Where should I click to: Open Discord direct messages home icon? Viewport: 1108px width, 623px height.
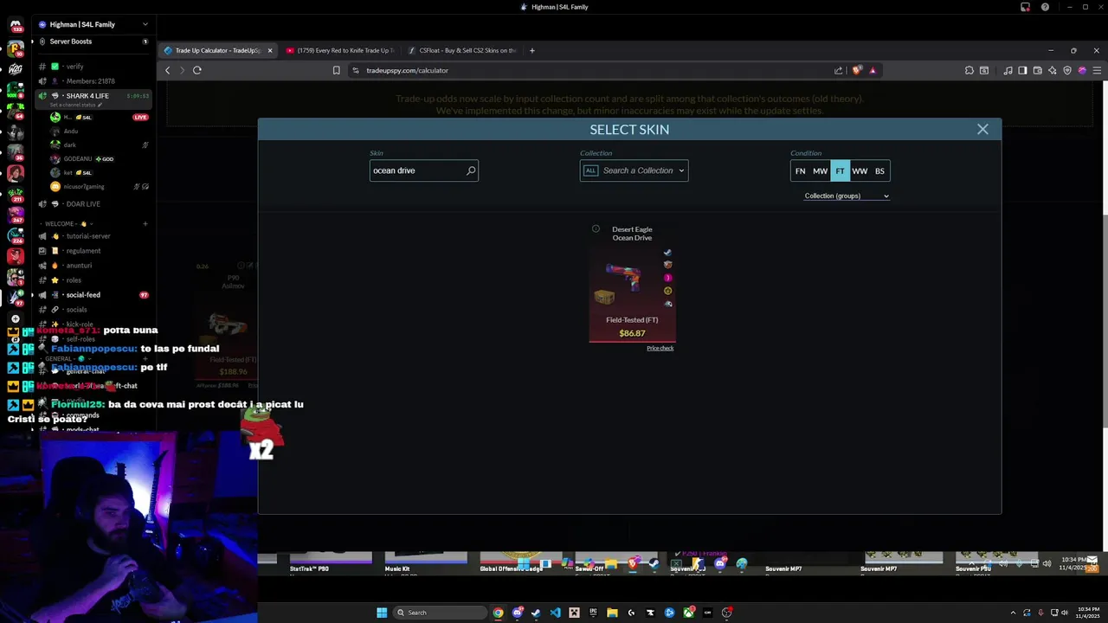point(16,24)
